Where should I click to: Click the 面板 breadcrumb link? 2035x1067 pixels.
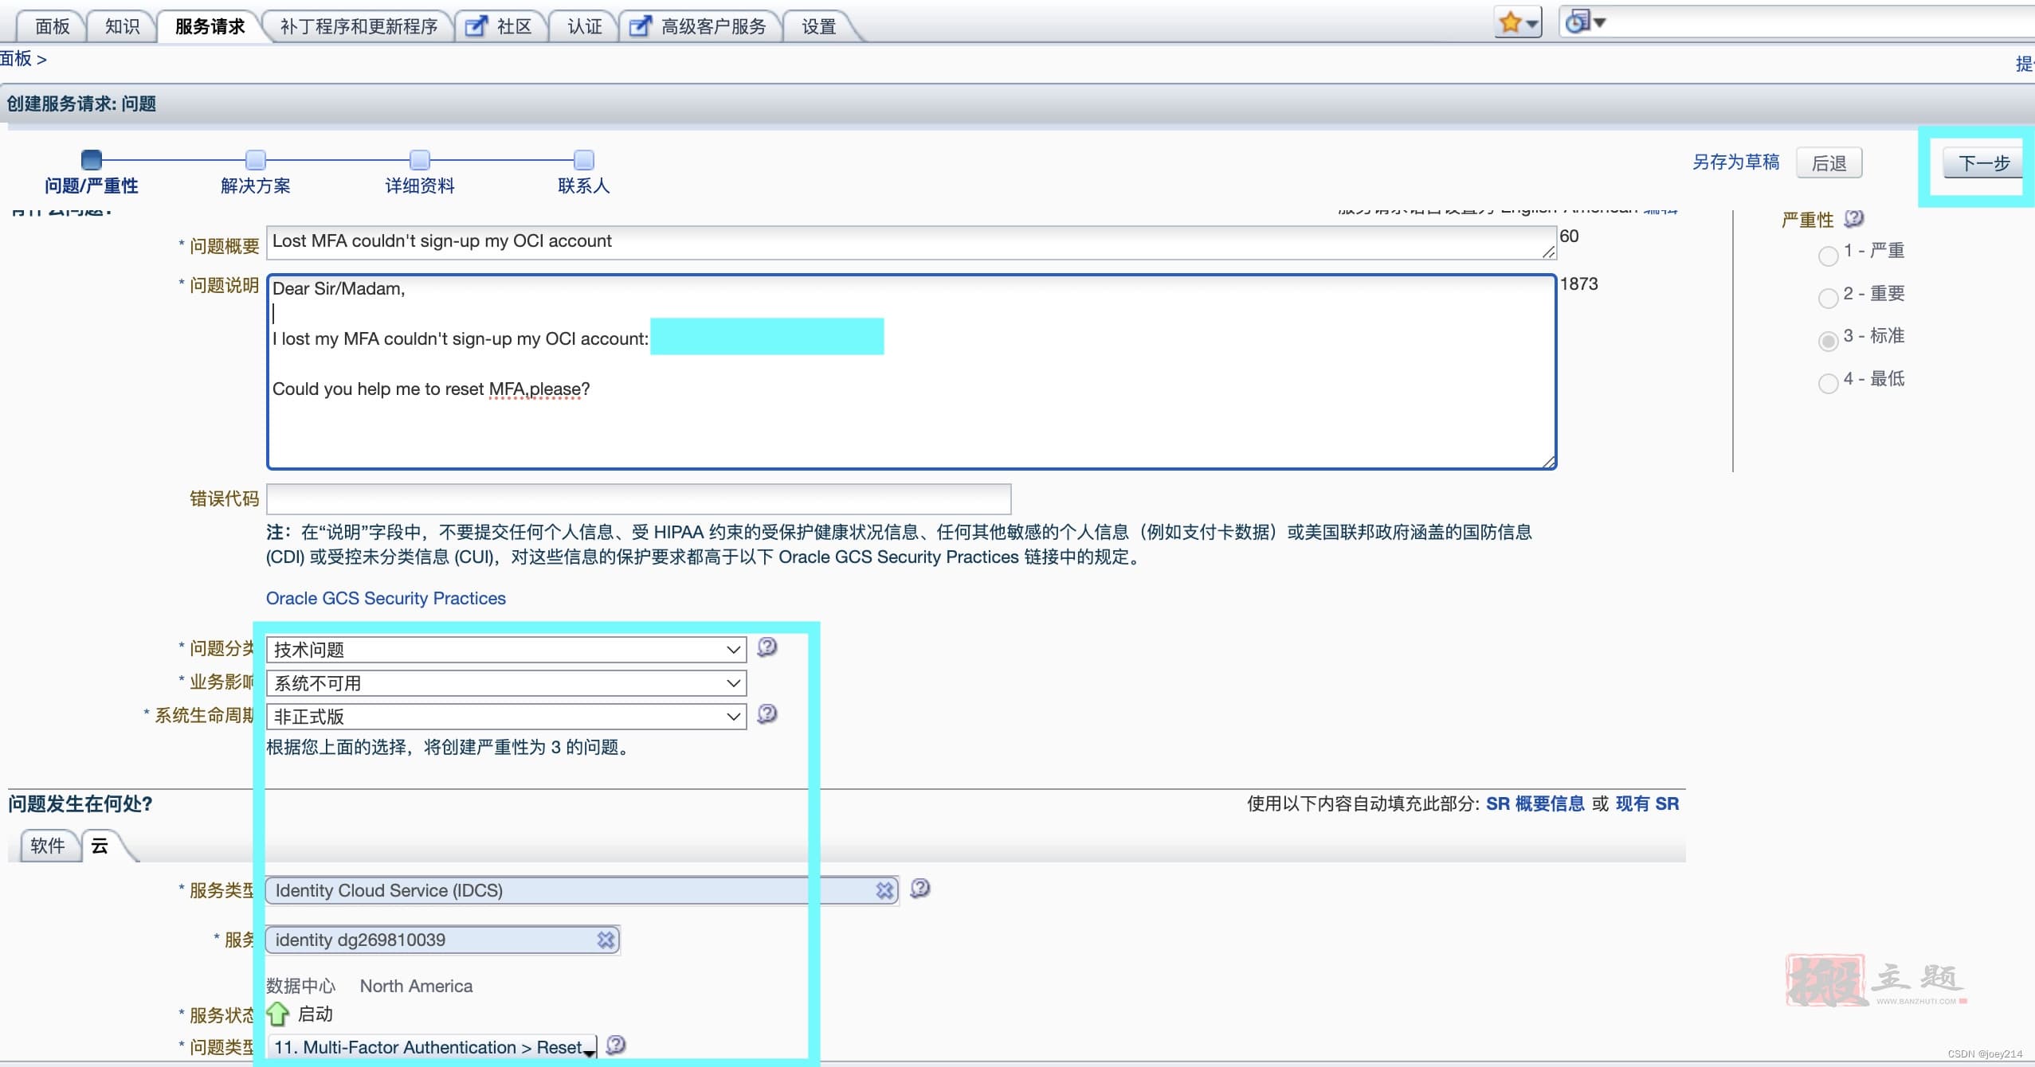click(x=16, y=58)
